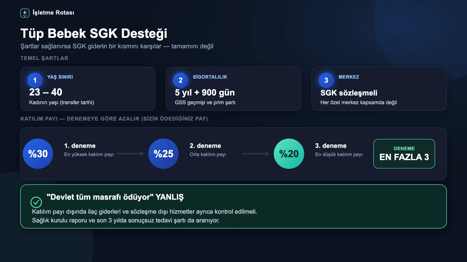Click the "MERKEZ" label
Image resolution: width=467 pixels, height=262 pixels.
click(349, 77)
